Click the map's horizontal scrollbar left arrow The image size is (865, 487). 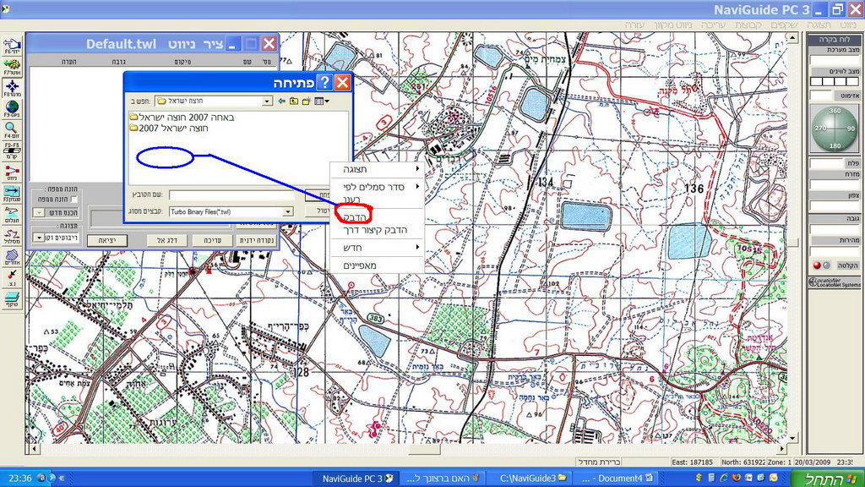33,450
